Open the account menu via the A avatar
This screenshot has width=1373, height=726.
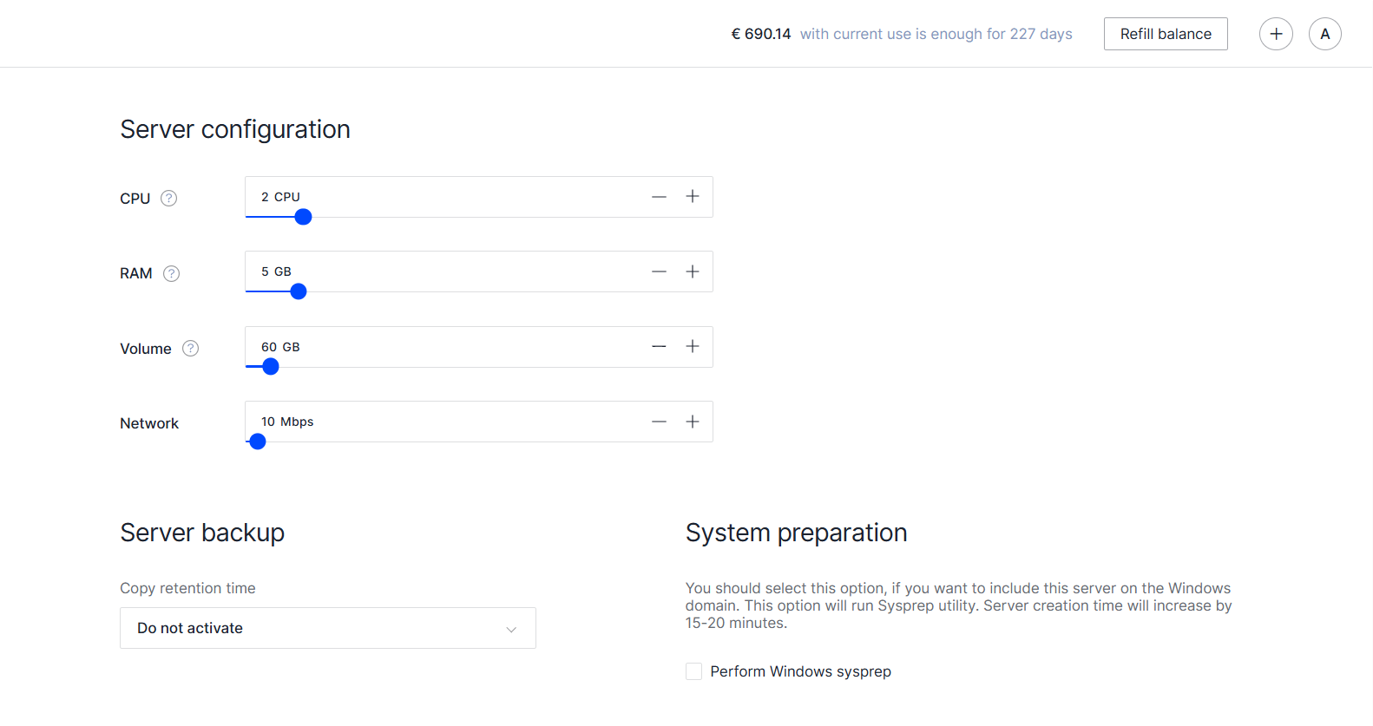[1325, 33]
